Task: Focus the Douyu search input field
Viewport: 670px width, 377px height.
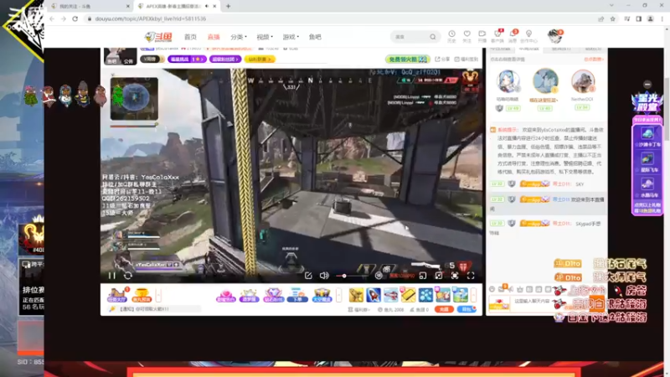Action: [410, 37]
